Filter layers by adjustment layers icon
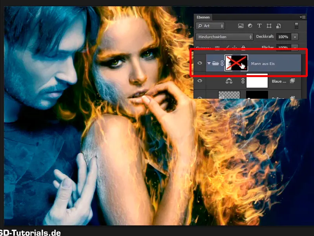 pos(250,26)
